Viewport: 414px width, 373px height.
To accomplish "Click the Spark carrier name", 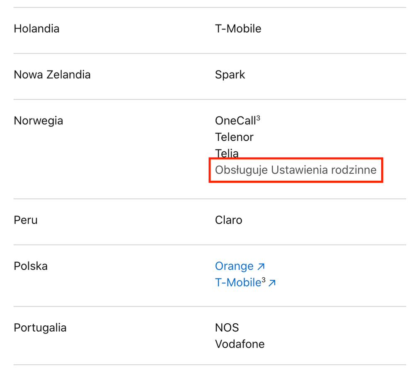I will click(x=230, y=75).
